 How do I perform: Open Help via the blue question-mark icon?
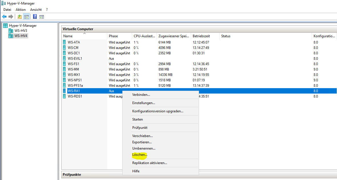coord(35,16)
